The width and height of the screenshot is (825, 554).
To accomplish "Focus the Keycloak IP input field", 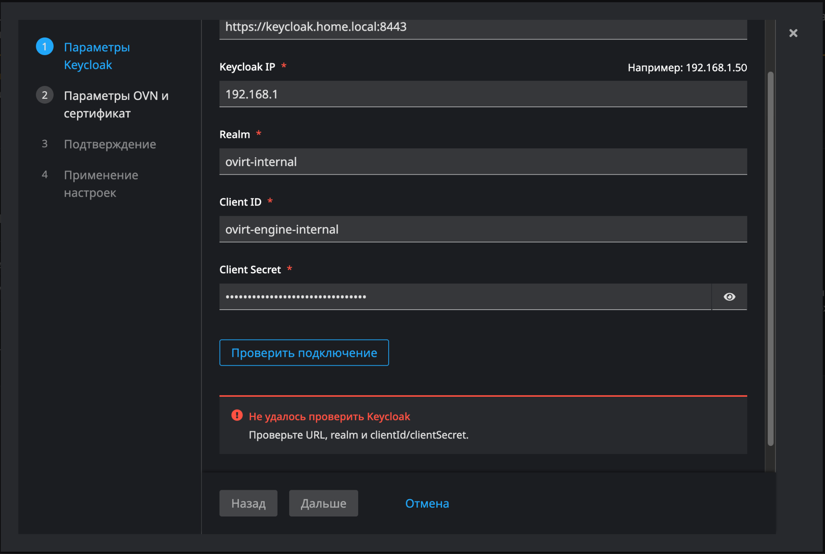I will [483, 94].
